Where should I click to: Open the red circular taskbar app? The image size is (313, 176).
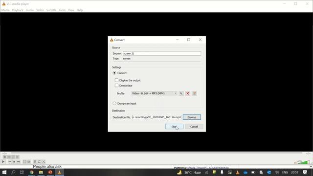[x=50, y=172]
